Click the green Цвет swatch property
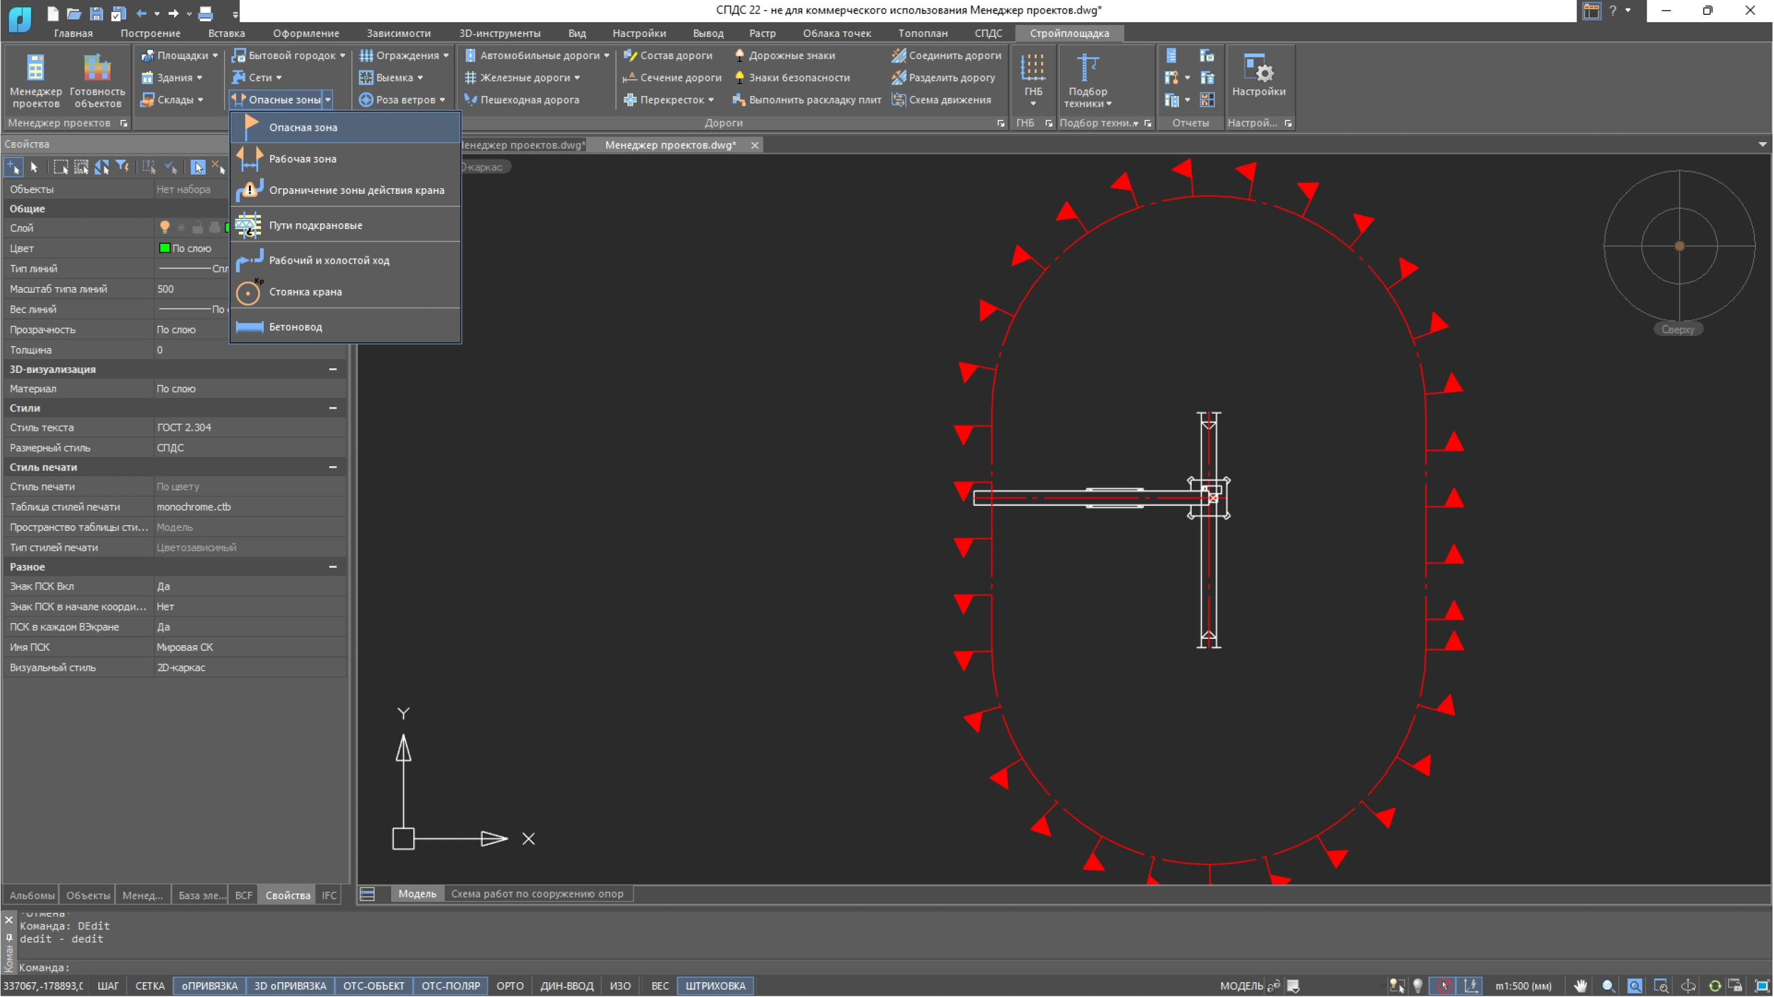Screen dimensions: 1774x997 click(164, 248)
